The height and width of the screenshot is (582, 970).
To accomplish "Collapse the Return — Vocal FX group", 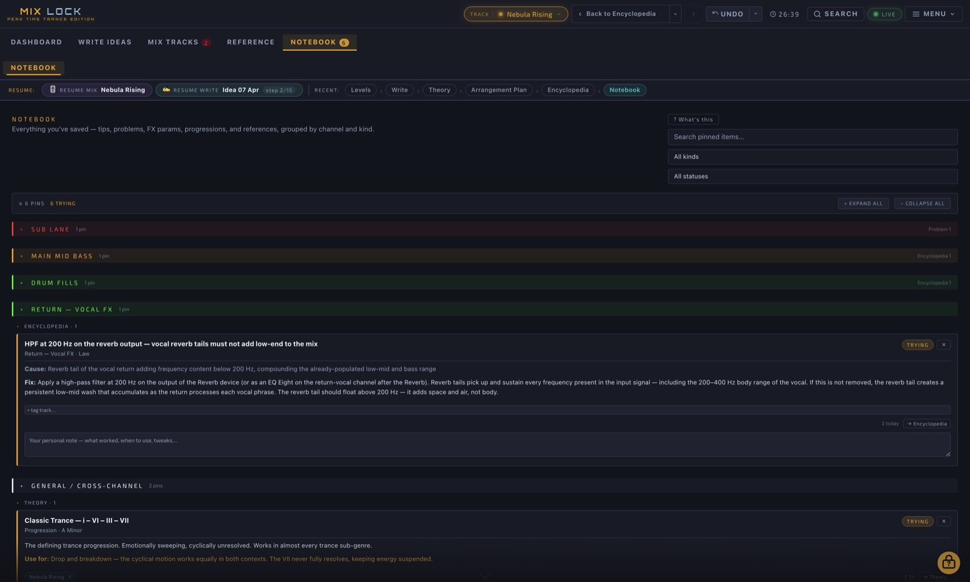I will (x=485, y=309).
